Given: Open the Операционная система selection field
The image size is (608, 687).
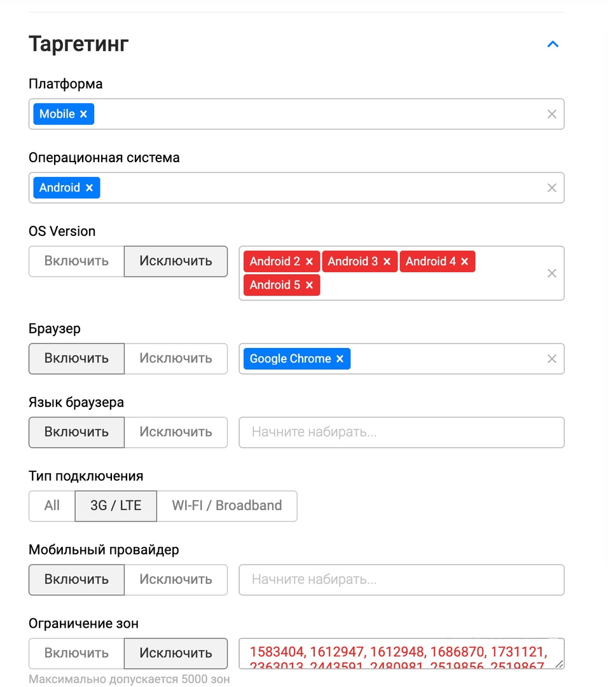Looking at the screenshot, I should (296, 188).
